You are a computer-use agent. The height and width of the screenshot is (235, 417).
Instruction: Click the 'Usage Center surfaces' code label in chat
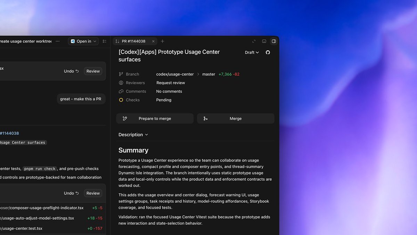point(23,142)
